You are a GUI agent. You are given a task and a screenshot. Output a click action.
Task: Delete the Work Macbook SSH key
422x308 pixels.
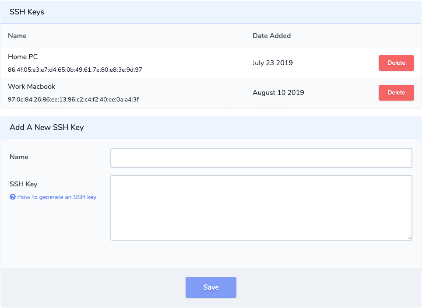pyautogui.click(x=396, y=93)
